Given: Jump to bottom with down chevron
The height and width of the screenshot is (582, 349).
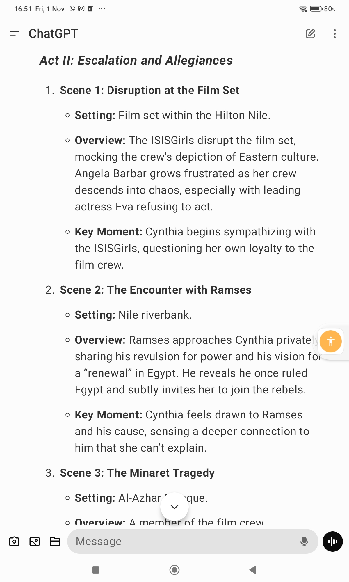Looking at the screenshot, I should [174, 507].
